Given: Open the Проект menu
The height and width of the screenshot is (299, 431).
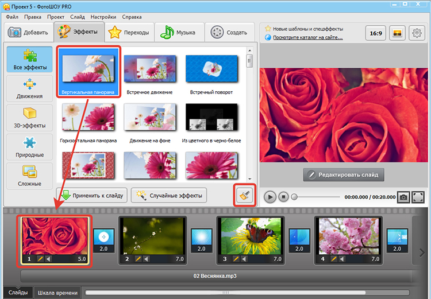Looking at the screenshot, I should pyautogui.click(x=56, y=17).
